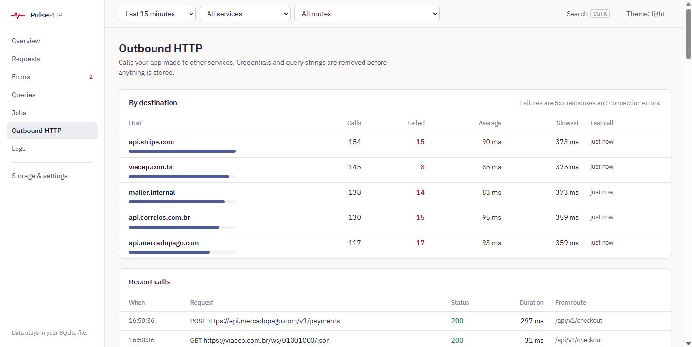Select the viacep.com.br host
The image size is (692, 347).
pyautogui.click(x=151, y=167)
